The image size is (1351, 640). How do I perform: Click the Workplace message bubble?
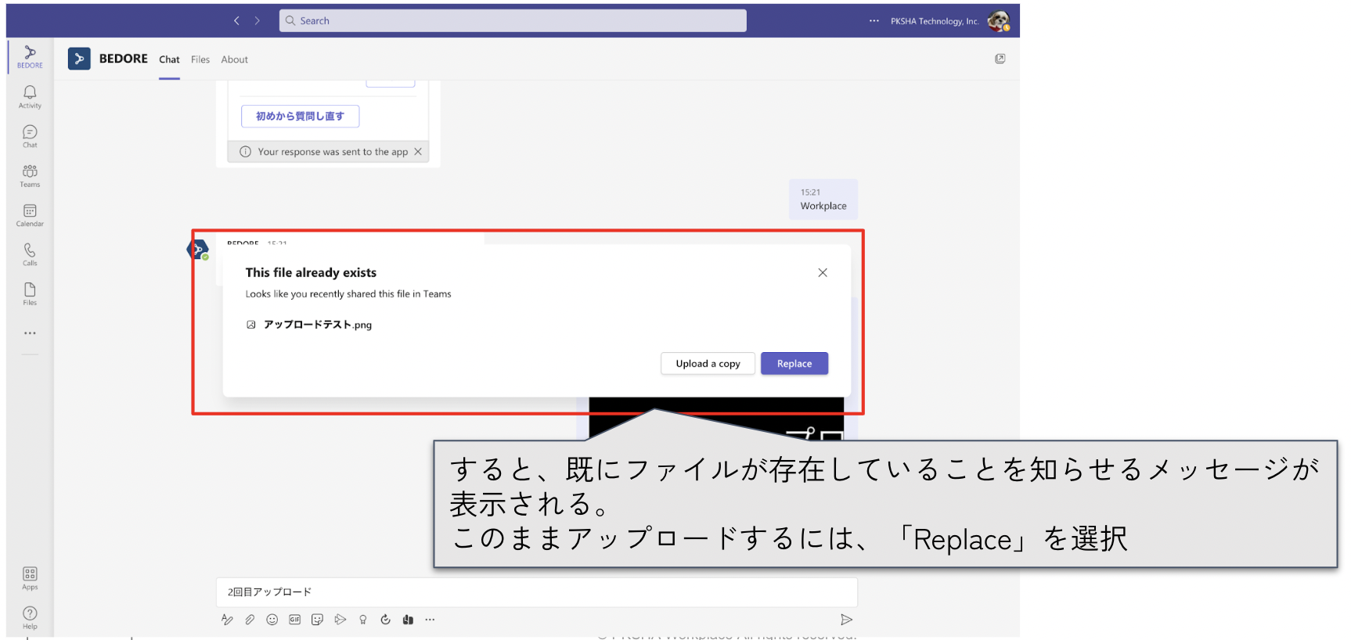click(823, 200)
